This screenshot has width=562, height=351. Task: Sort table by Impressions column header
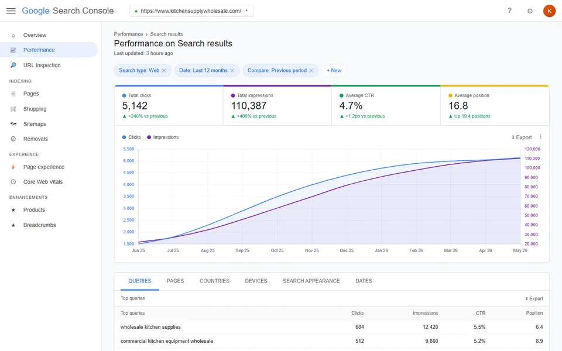pyautogui.click(x=425, y=313)
